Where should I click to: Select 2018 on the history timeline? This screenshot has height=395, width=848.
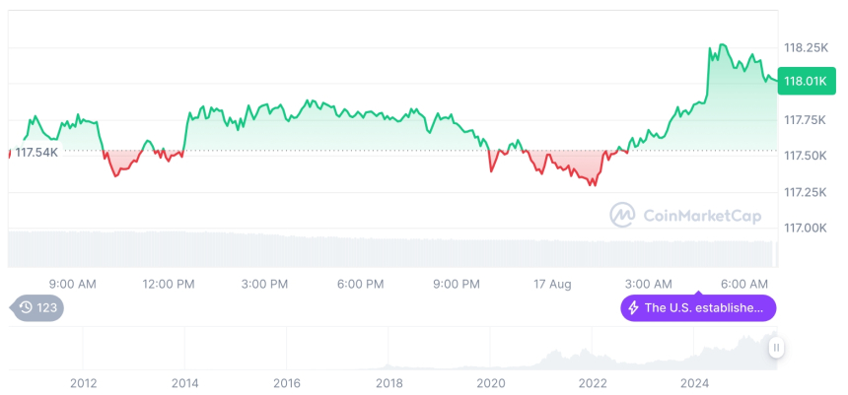pos(389,382)
